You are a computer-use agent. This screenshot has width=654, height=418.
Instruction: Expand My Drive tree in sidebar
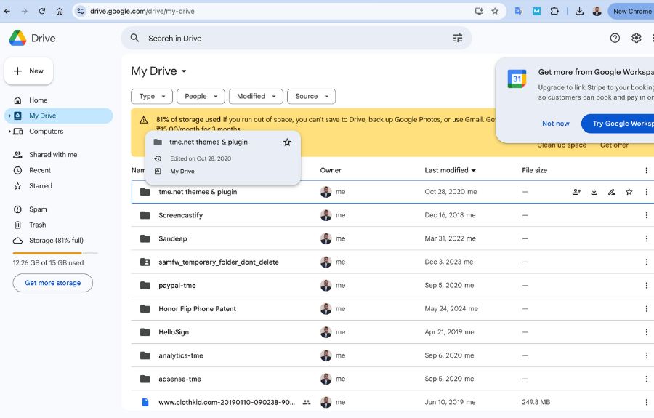pyautogui.click(x=9, y=116)
